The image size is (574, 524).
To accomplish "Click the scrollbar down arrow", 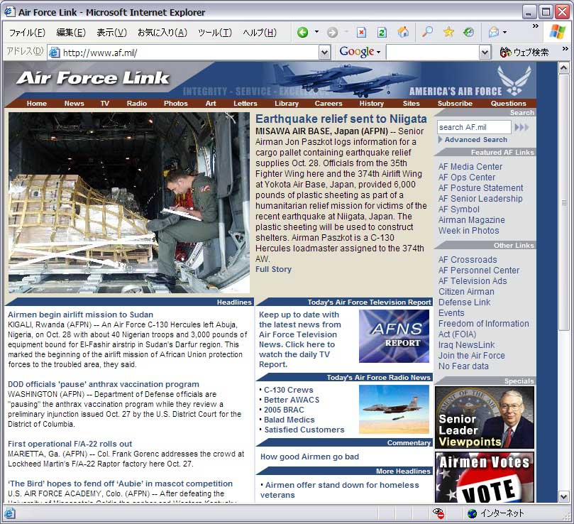I will point(564,497).
